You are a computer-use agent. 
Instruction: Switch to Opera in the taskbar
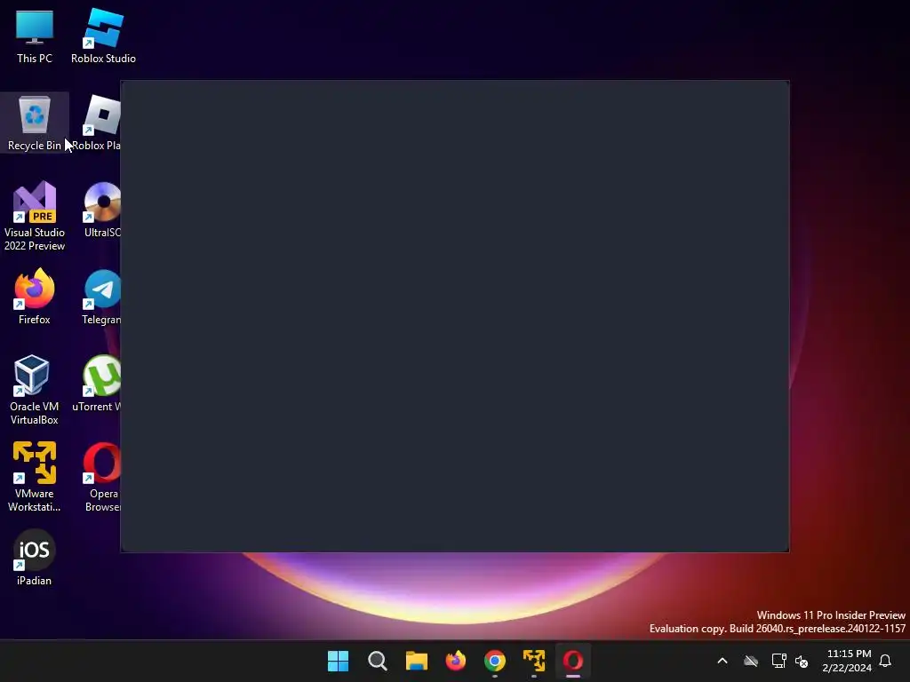[573, 661]
